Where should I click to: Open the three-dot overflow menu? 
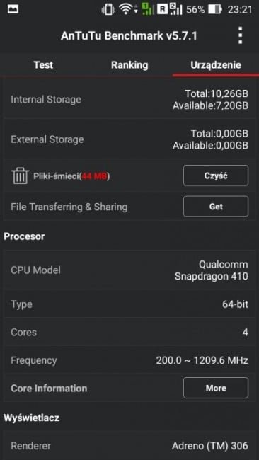tap(240, 36)
